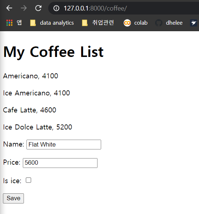Focus the Name input field
199x214 pixels.
point(64,144)
